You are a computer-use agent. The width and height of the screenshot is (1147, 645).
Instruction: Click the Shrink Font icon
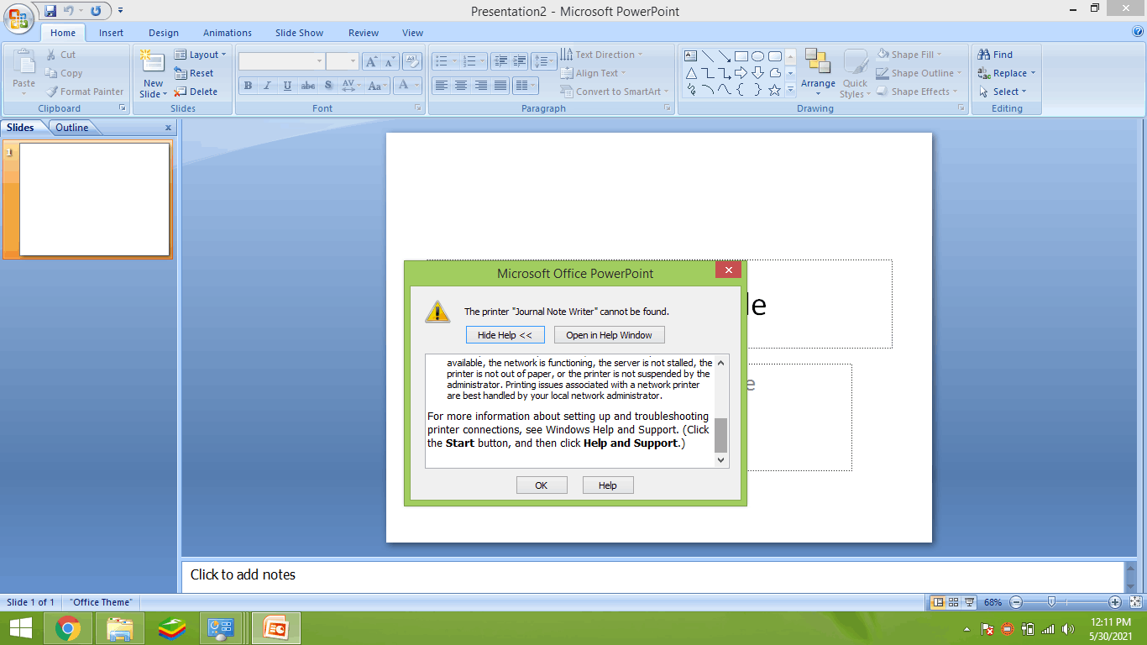click(x=390, y=61)
